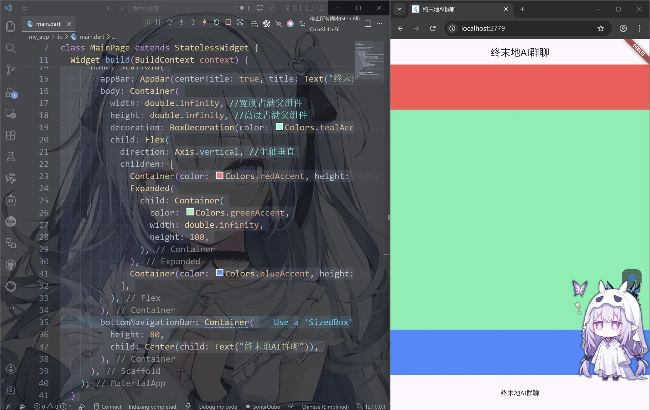Open the greenAccent color swatch on line 26
Screen dimensions: 650x410
click(190, 212)
